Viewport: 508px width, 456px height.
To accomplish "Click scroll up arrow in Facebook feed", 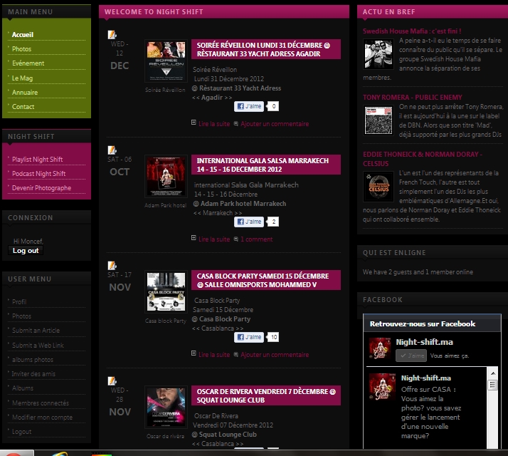I will (493, 373).
